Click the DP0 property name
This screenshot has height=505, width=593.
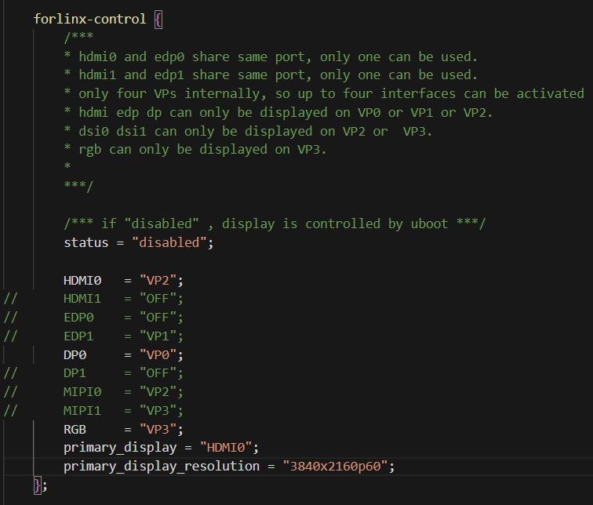click(x=75, y=354)
